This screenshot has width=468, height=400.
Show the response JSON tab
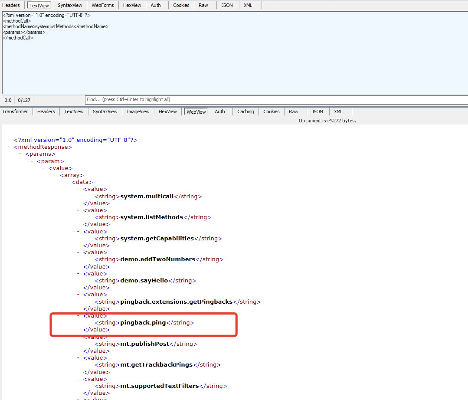[x=317, y=111]
